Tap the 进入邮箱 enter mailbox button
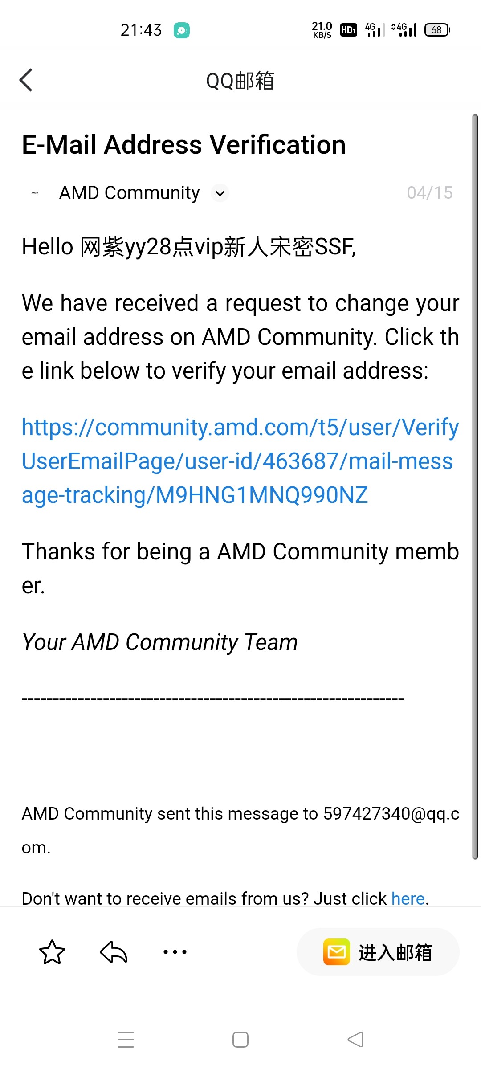The image size is (481, 1069). pos(378,952)
